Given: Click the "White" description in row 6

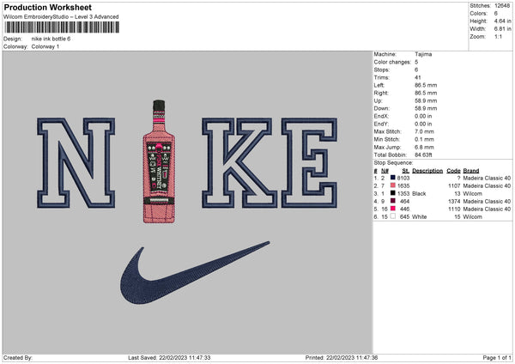Looking at the screenshot, I should point(420,217).
